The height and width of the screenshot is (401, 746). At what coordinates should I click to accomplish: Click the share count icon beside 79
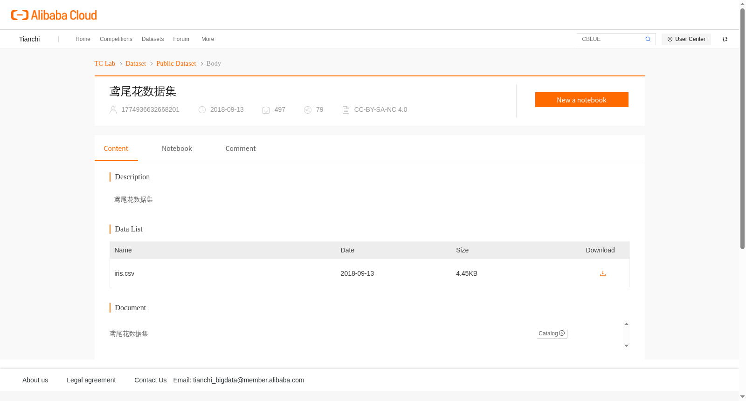[x=308, y=110]
